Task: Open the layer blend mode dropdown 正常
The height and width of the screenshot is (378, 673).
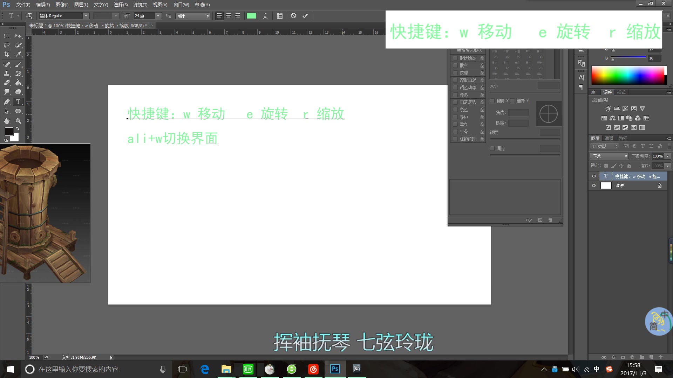Action: 610,156
